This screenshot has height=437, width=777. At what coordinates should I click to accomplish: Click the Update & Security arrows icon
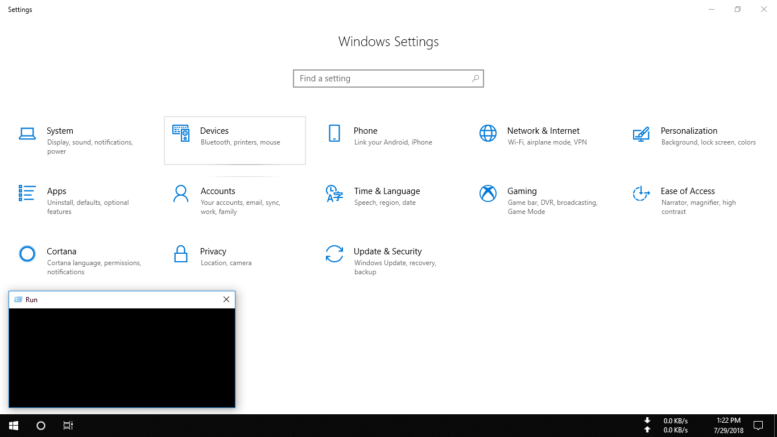coord(334,254)
